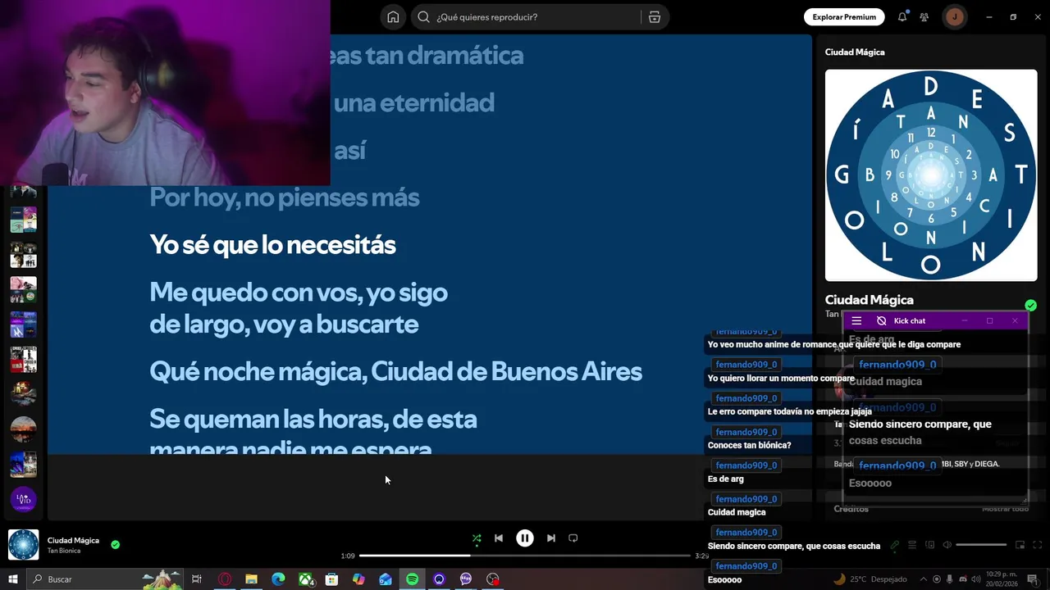
Task: Pause the current song
Action: point(525,538)
